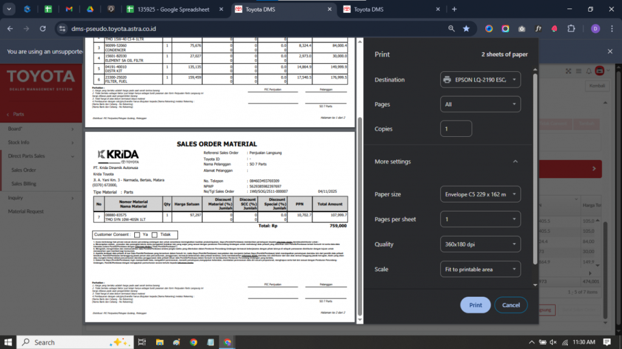Viewport: 622px width, 349px height.
Task: Collapse the More settings section
Action: click(515, 162)
